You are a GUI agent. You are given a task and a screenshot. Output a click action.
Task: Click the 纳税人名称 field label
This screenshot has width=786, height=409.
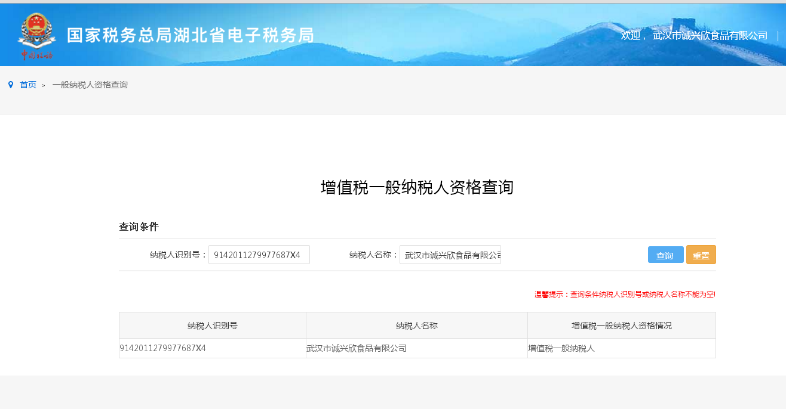(x=373, y=255)
